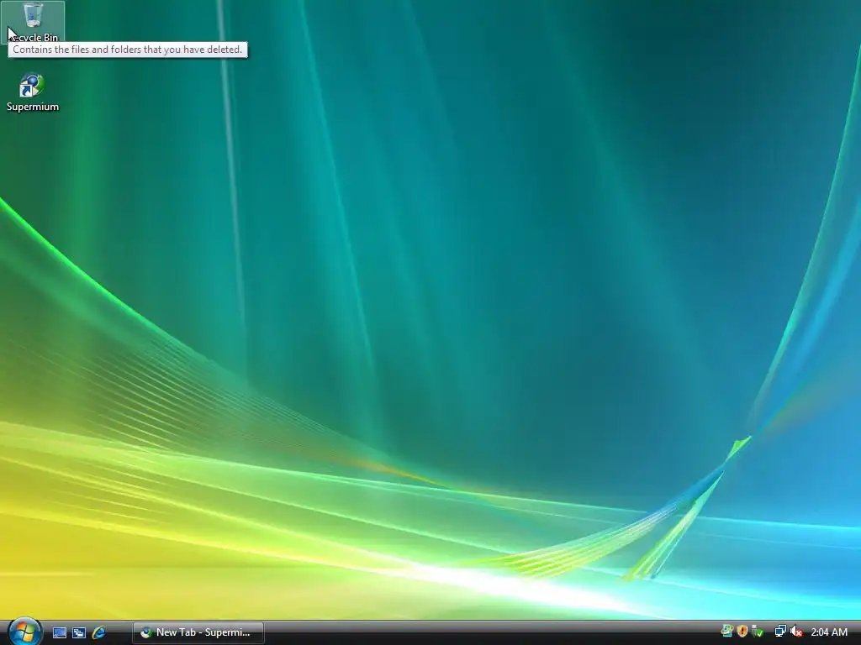Screen dimensions: 861x645
Task: Open the network connection tray icon
Action: click(780, 632)
